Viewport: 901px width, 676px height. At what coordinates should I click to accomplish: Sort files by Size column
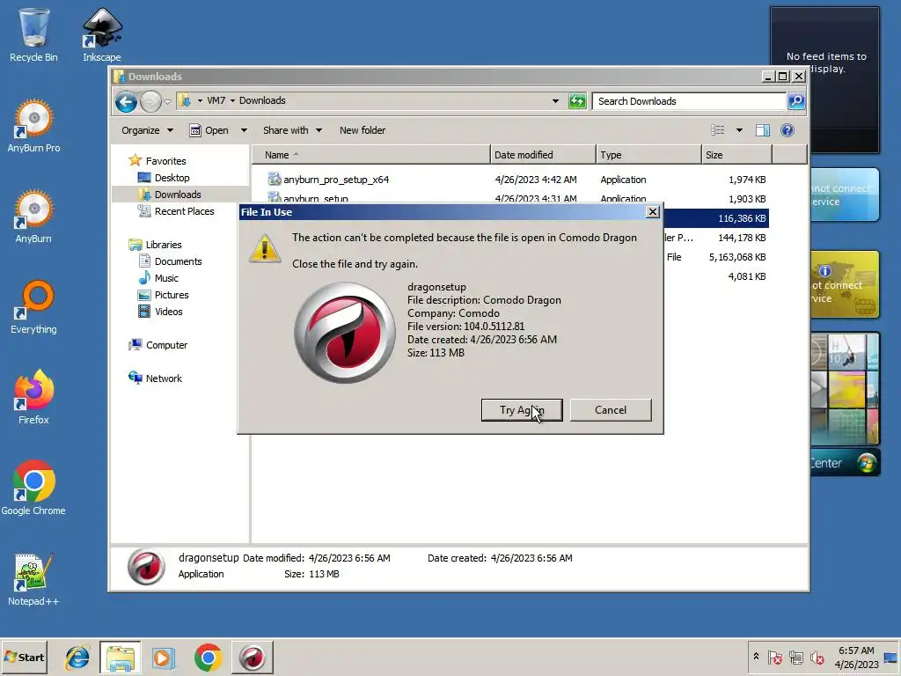point(736,155)
